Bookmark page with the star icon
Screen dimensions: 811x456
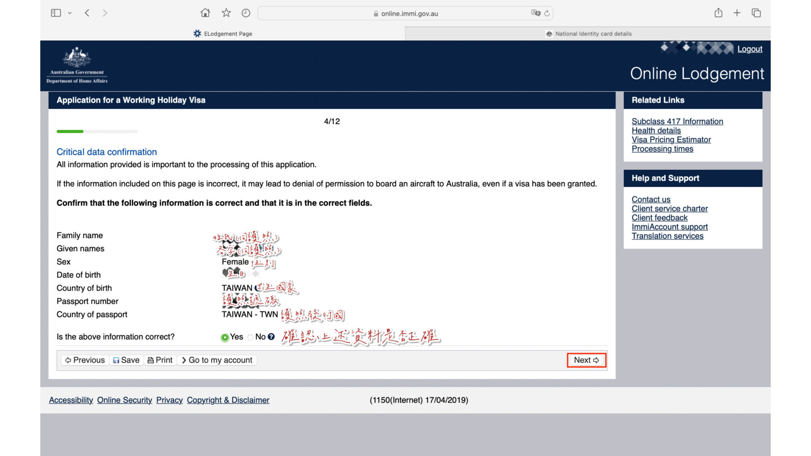[226, 13]
